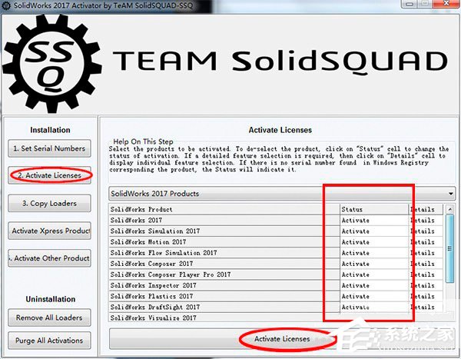This screenshot has height=359, width=461.
Task: Select SolidWorks Composer Player Pro 2017 row
Action: coord(224,274)
